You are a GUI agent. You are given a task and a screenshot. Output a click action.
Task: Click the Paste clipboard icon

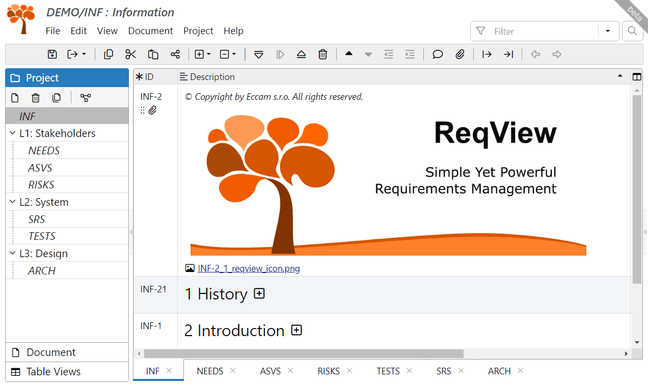[x=153, y=54]
